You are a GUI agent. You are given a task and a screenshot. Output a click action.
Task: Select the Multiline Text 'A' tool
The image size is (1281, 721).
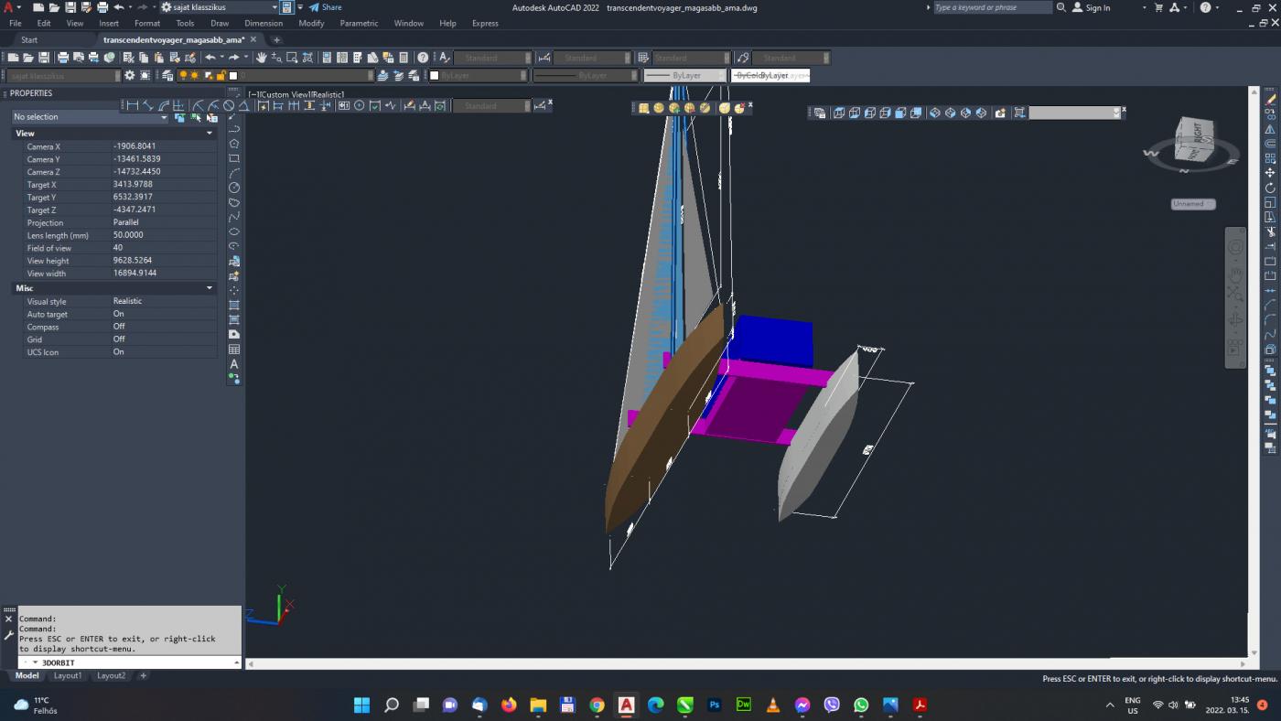[234, 364]
